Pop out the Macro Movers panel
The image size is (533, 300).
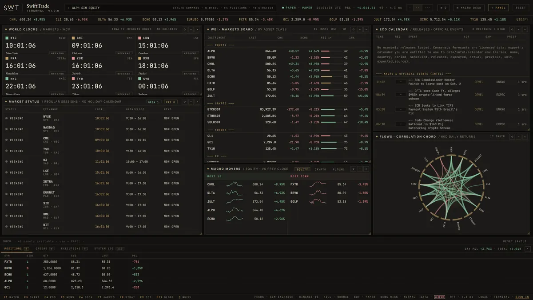[x=354, y=169]
